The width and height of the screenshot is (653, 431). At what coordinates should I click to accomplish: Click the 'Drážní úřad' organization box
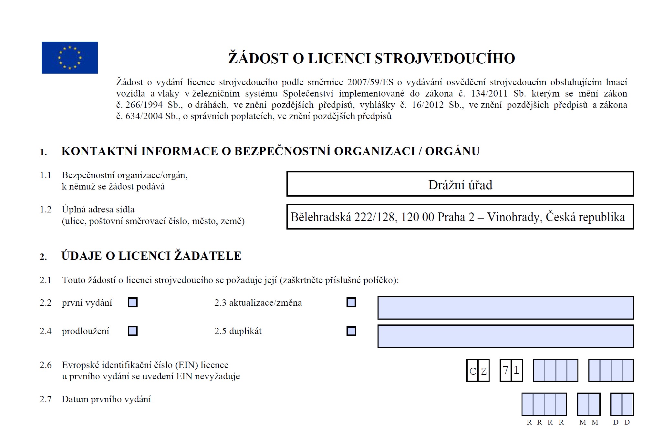[460, 184]
